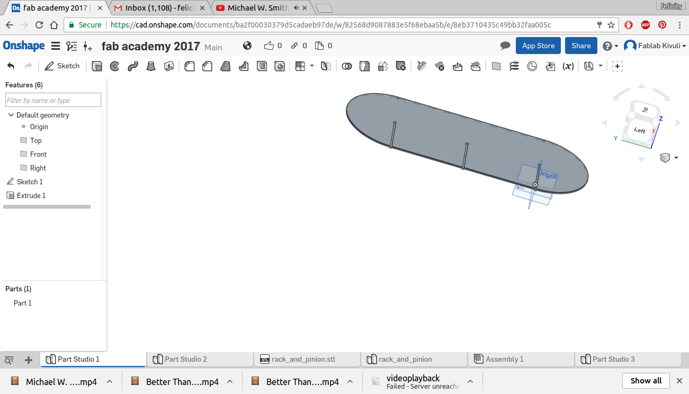Select the Move face tool

pyautogui.click(x=458, y=66)
